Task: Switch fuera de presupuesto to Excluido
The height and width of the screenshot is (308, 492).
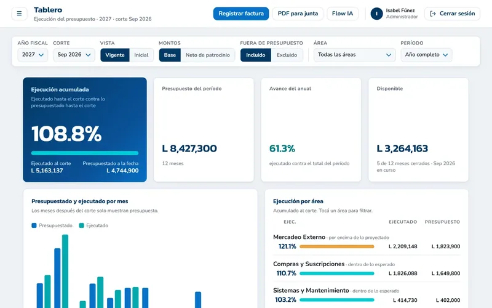Action: [287, 55]
